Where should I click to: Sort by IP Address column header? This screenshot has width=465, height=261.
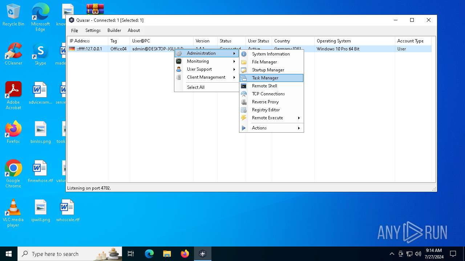(88, 41)
